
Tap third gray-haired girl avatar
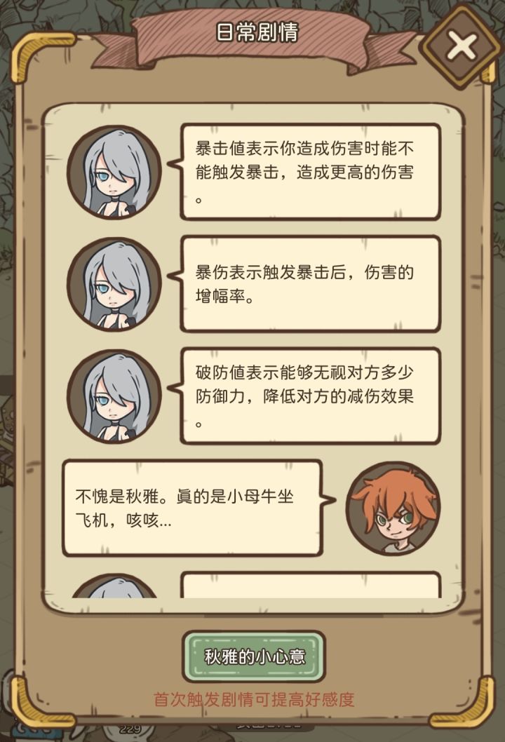114,396
